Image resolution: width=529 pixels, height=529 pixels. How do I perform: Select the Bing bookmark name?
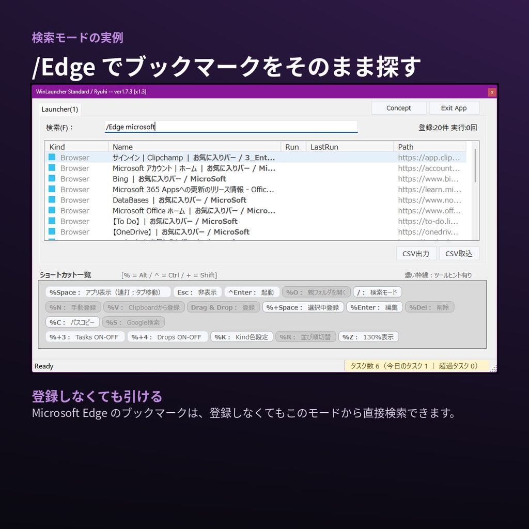(x=169, y=179)
